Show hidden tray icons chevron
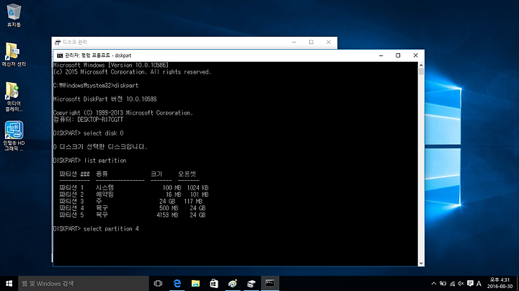 coord(434,283)
